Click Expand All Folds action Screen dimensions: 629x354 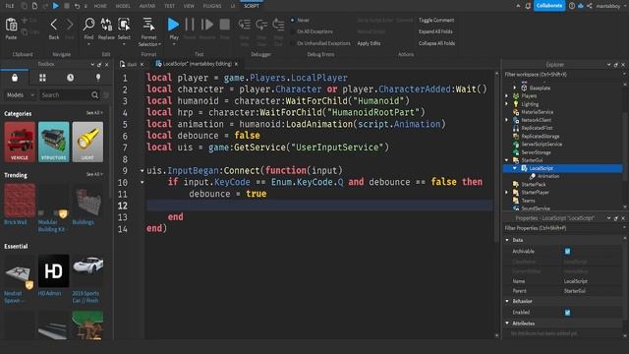tap(435, 31)
